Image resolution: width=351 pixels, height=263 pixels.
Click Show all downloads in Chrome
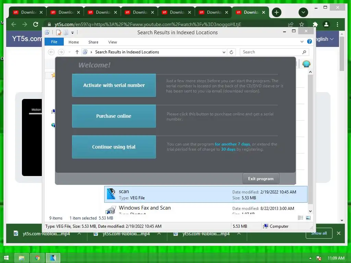pyautogui.click(x=319, y=233)
